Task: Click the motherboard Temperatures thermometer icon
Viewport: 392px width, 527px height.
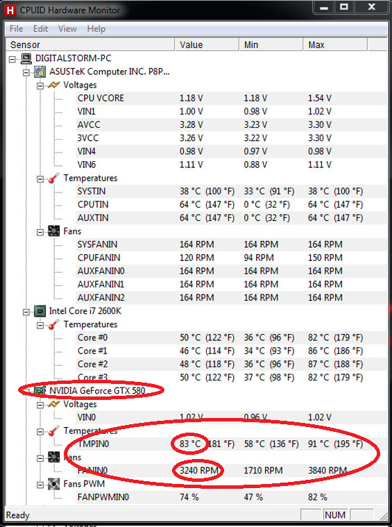Action: (x=53, y=178)
